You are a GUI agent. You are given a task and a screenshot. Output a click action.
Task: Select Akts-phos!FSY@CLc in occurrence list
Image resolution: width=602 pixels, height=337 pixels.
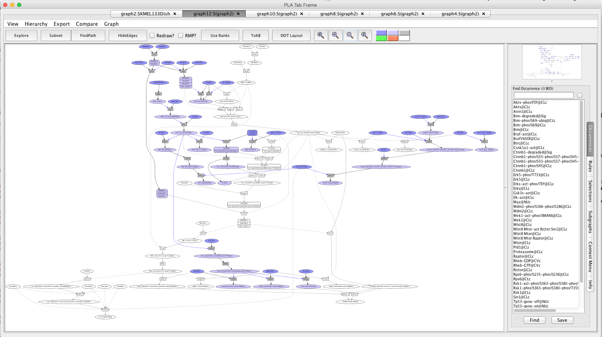coord(530,102)
